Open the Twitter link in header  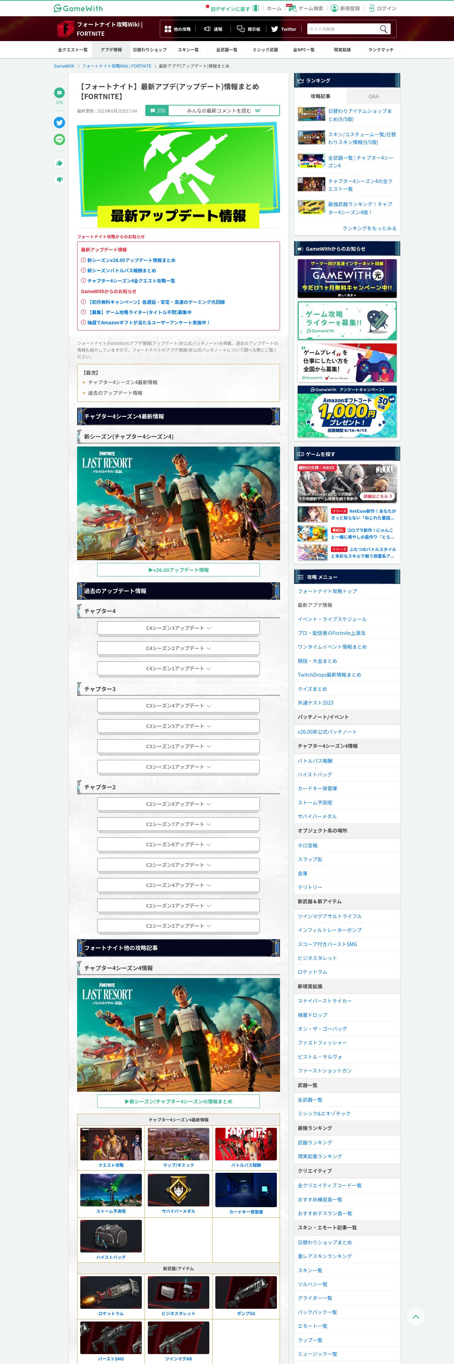coord(284,29)
